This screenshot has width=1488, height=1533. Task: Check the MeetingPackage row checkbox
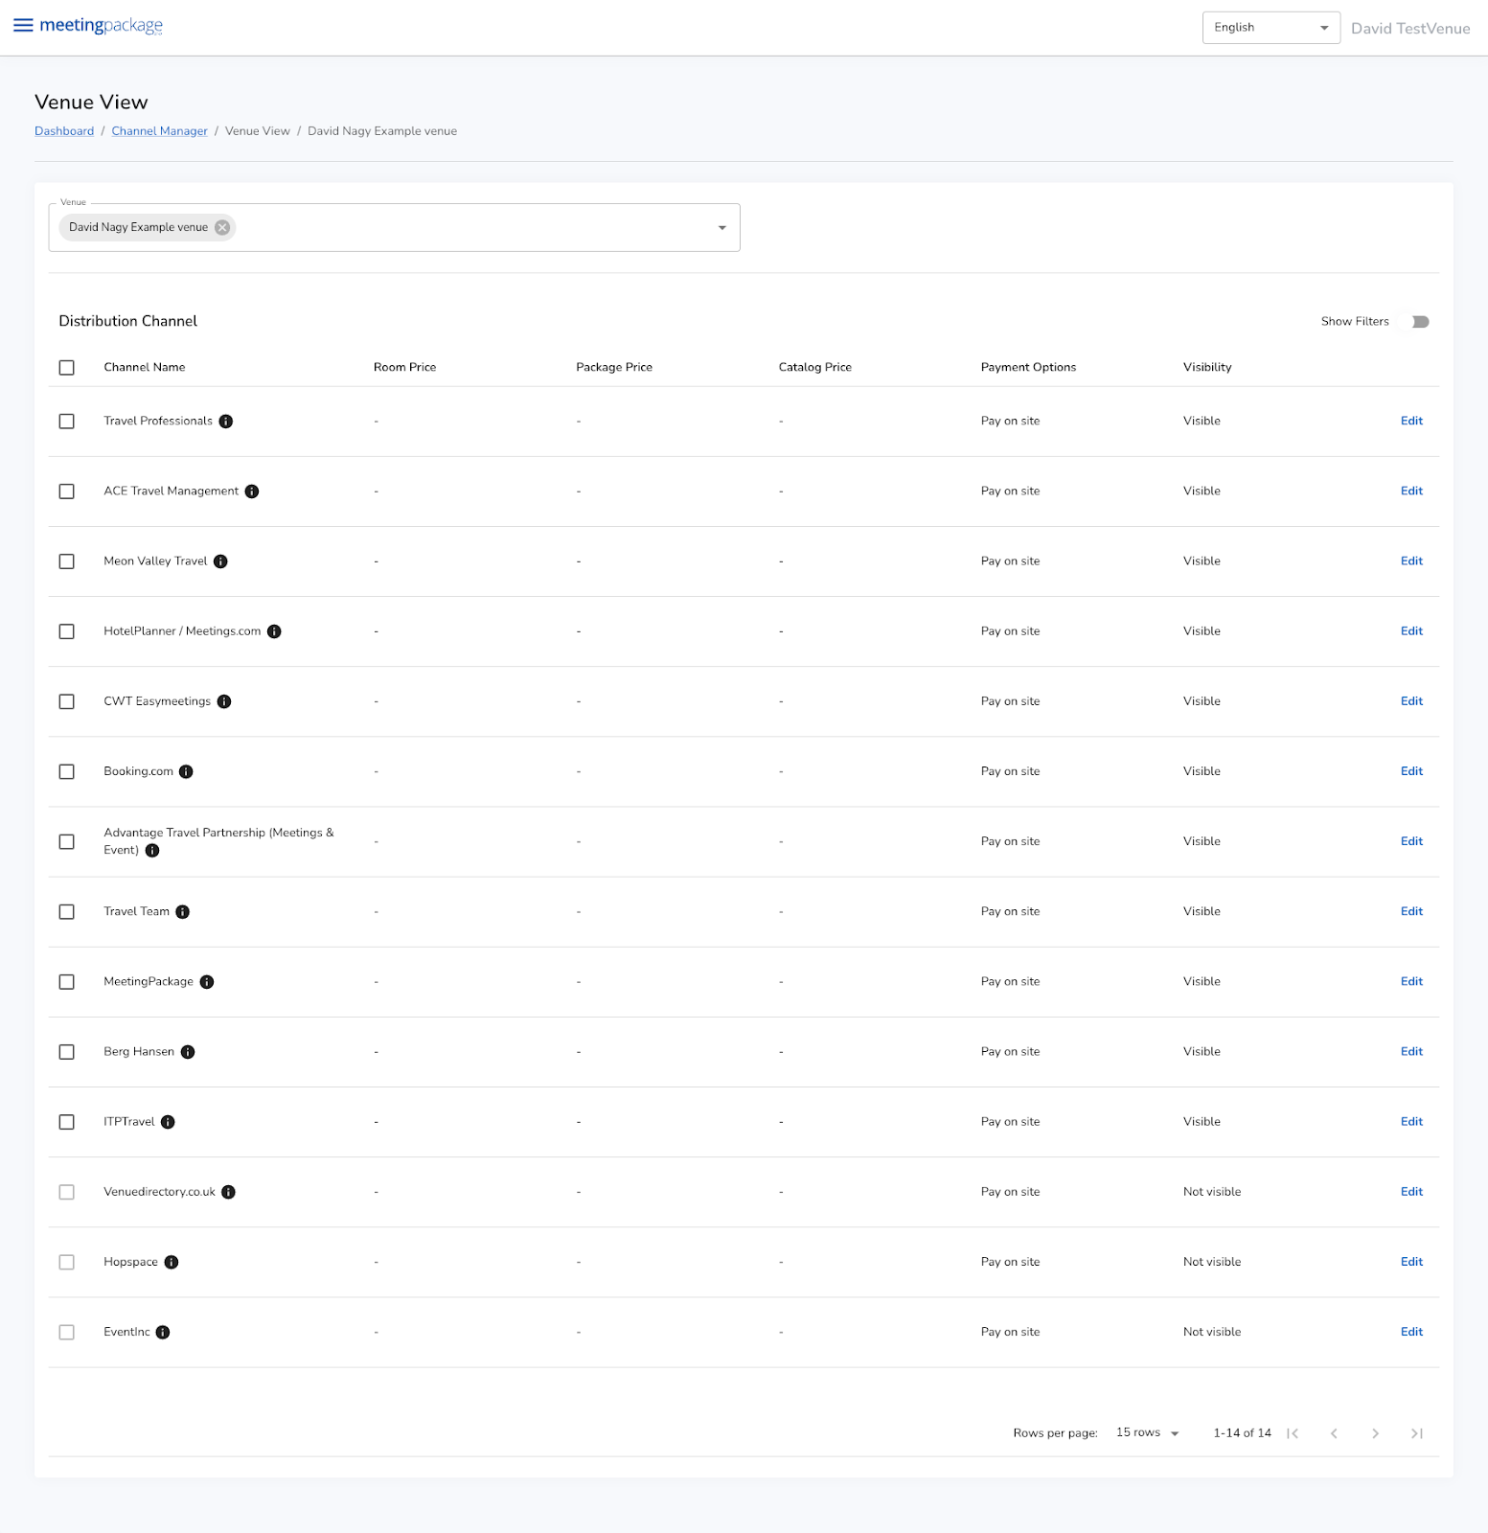67,982
